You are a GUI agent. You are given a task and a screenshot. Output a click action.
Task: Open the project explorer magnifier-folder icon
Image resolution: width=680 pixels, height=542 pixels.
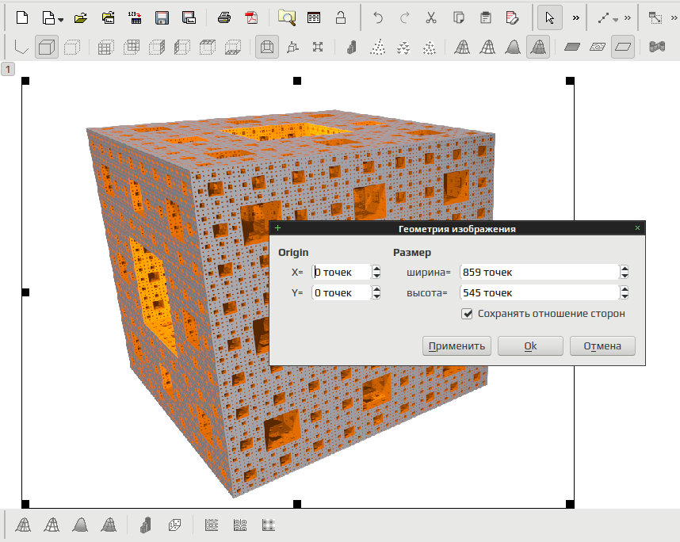click(x=287, y=17)
